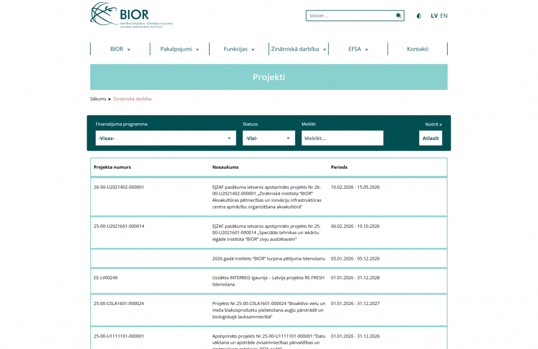Click the Sākums breadcrumb link

[98, 99]
